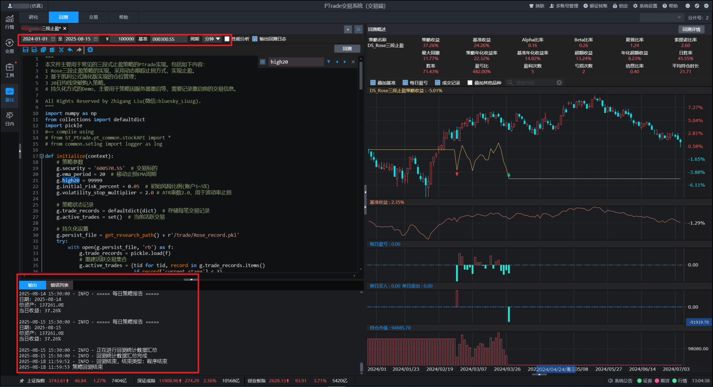Click the paste icon in editor toolbar
This screenshot has height=387, width=713.
(x=52, y=50)
